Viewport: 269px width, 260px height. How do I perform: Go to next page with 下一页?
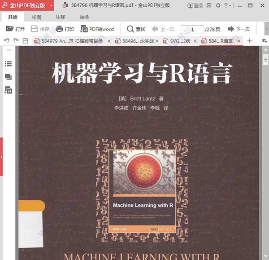click(x=239, y=29)
